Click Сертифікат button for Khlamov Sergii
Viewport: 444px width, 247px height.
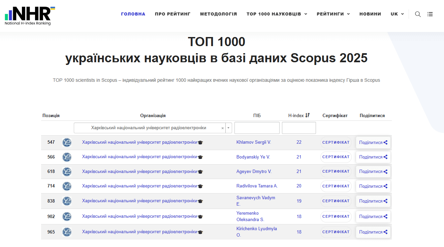336,142
